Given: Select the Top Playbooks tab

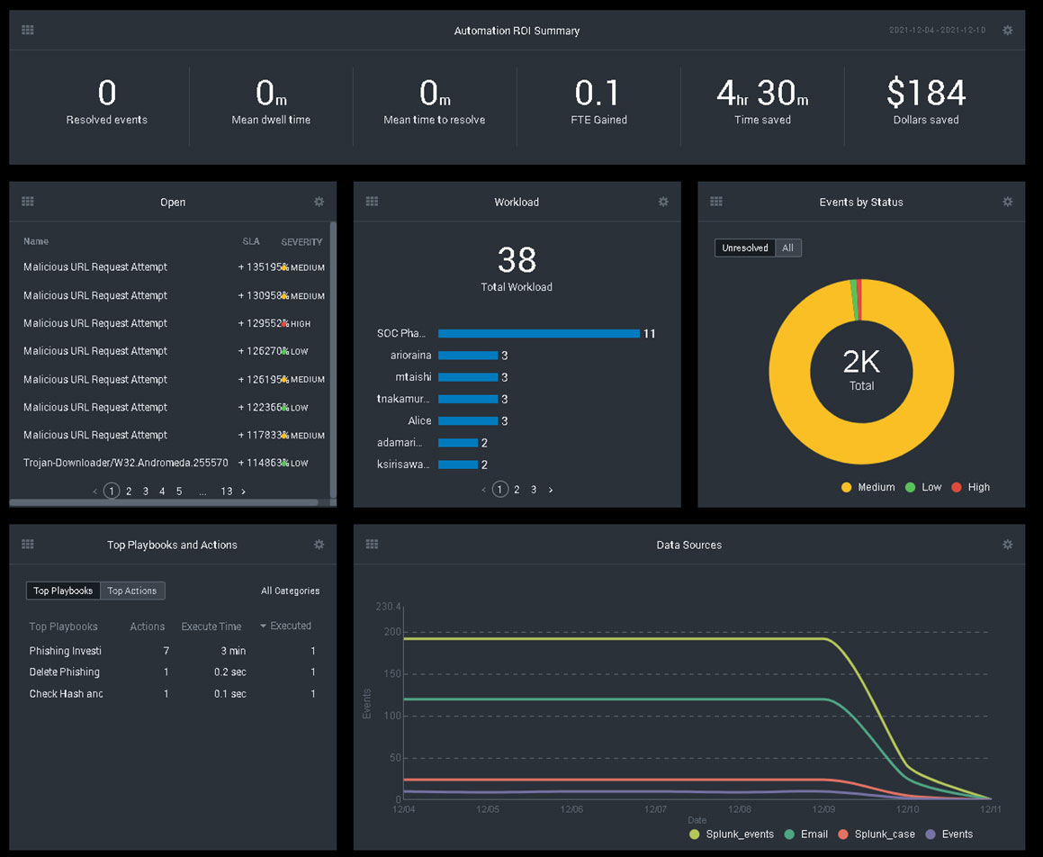Looking at the screenshot, I should [63, 591].
